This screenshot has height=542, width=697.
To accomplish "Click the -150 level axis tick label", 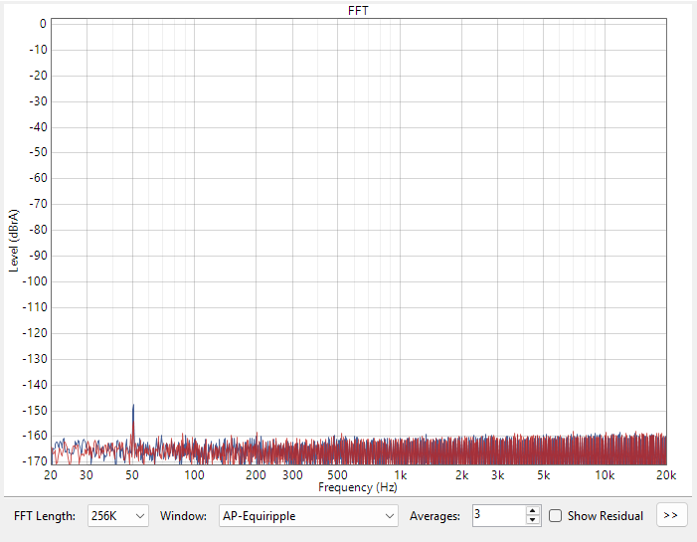I will pyautogui.click(x=34, y=411).
